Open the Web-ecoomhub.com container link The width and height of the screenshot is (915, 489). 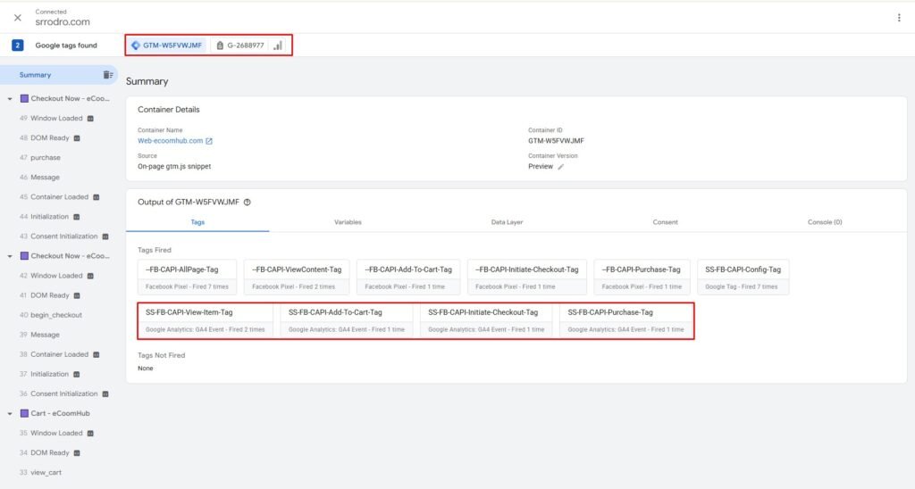(175, 140)
